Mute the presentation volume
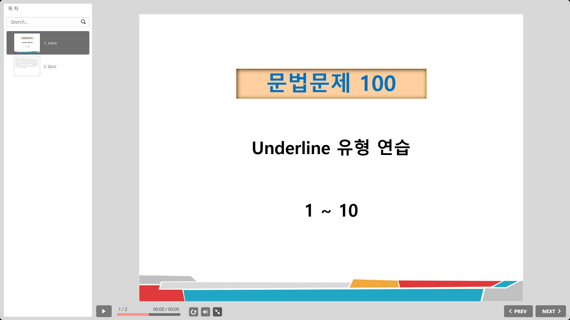 pyautogui.click(x=205, y=312)
